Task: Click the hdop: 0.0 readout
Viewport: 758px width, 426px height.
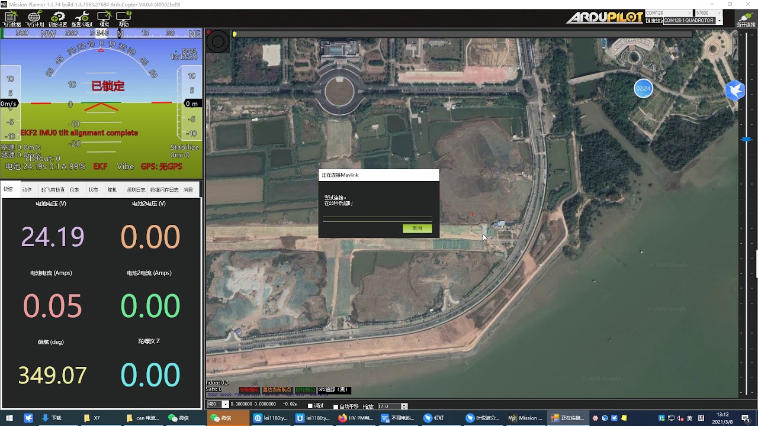Action: pyautogui.click(x=217, y=383)
